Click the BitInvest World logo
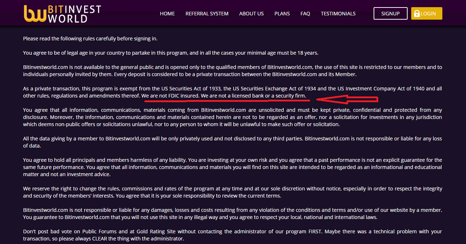The image size is (466, 244). click(62, 14)
